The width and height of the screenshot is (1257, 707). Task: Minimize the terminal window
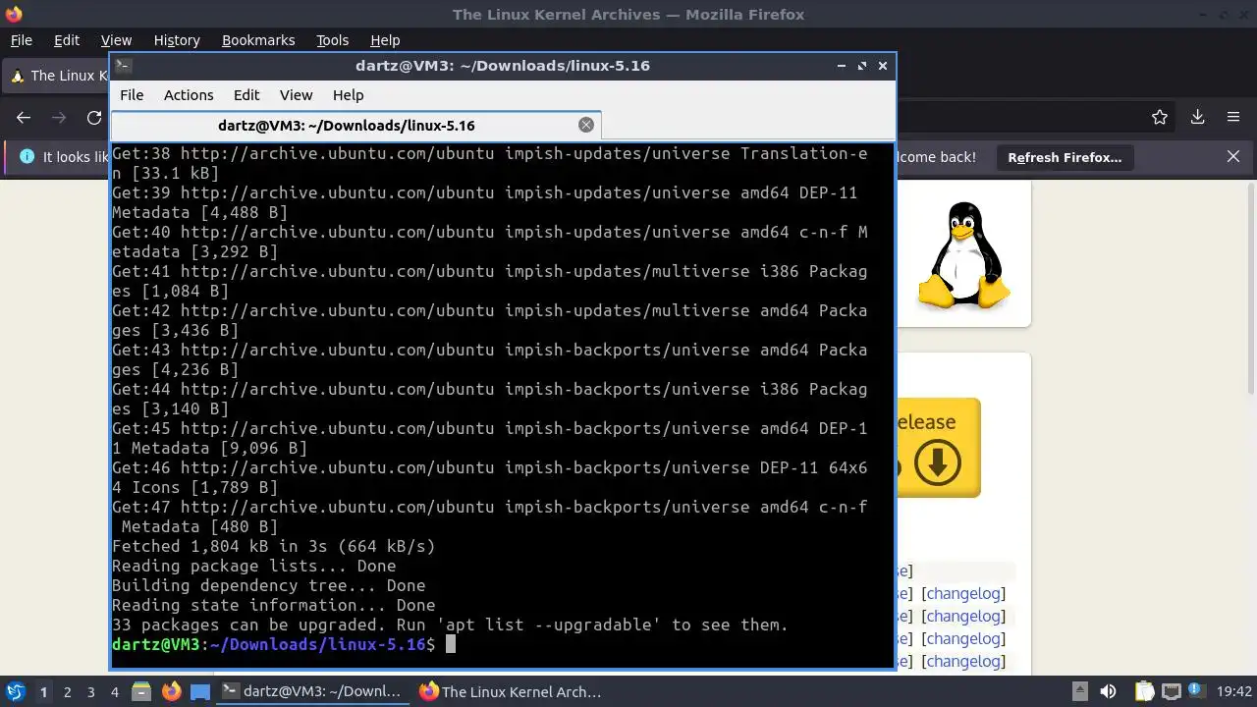click(x=842, y=66)
